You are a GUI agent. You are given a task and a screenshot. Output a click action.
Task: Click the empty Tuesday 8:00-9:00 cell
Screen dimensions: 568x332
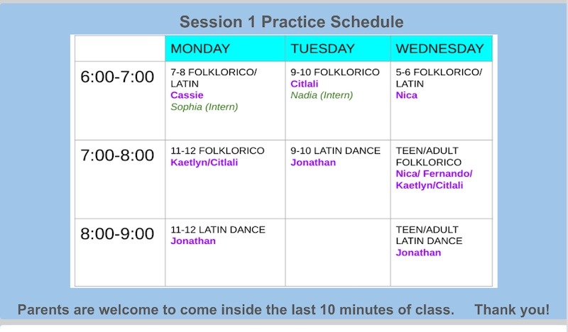click(338, 253)
